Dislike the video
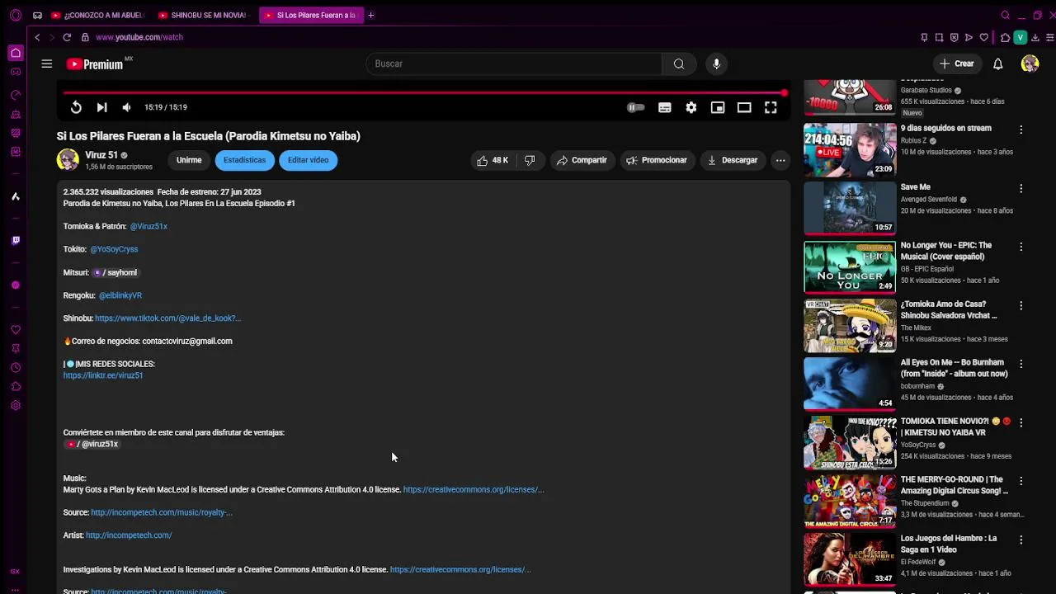 [530, 160]
